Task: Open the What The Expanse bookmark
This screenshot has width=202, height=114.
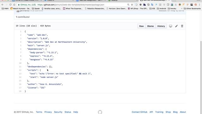Action: click(73, 9)
